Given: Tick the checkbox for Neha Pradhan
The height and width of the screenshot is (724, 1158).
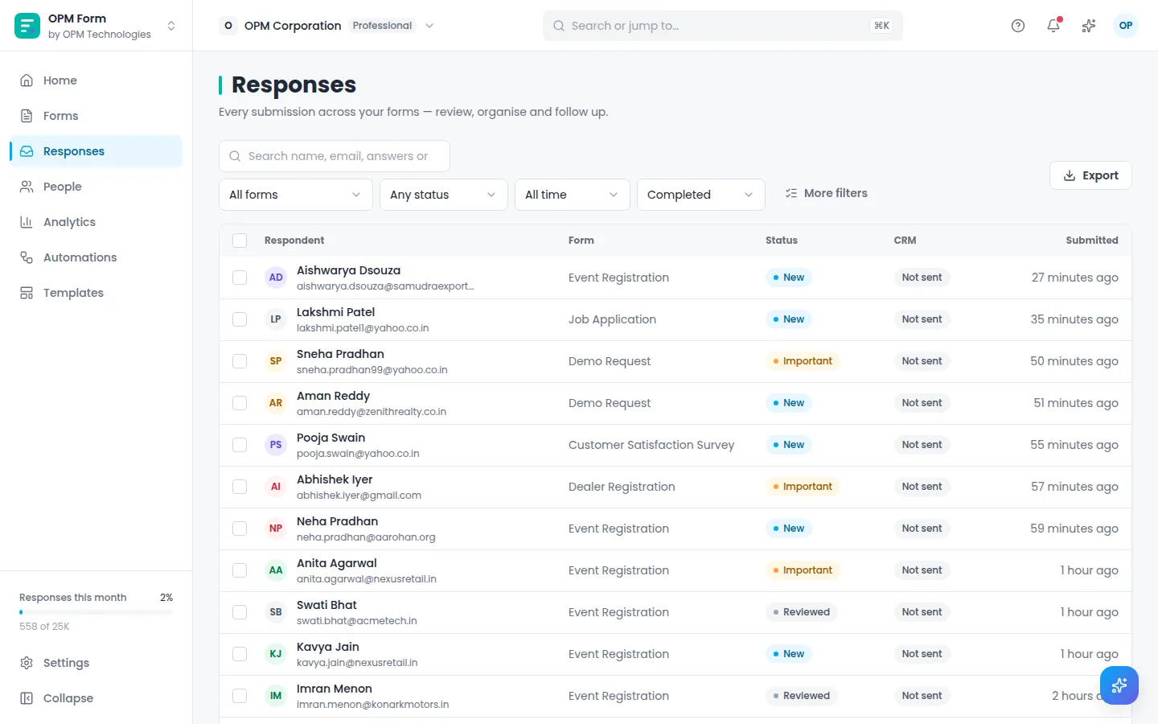Looking at the screenshot, I should [240, 529].
